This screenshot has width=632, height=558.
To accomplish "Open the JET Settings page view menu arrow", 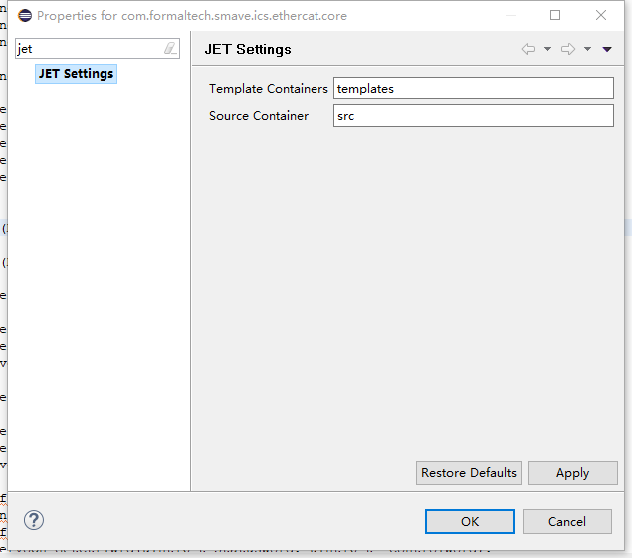I will coord(607,49).
